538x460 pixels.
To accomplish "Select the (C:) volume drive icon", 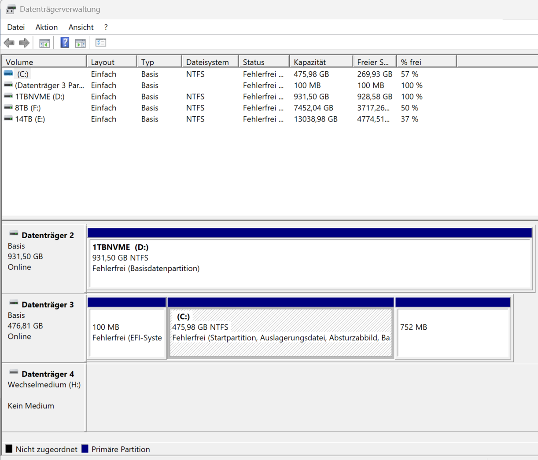I will [x=8, y=74].
